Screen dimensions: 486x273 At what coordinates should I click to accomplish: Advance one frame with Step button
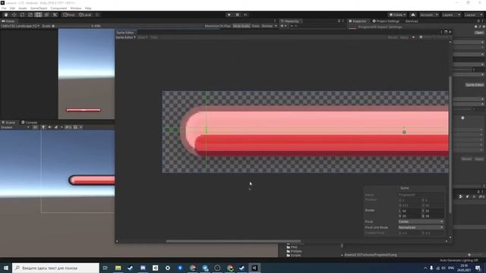(245, 14)
